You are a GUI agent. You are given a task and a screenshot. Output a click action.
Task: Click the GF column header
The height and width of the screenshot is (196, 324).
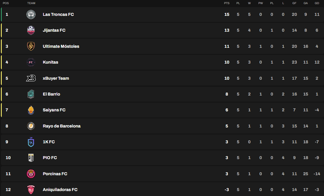[294, 3]
